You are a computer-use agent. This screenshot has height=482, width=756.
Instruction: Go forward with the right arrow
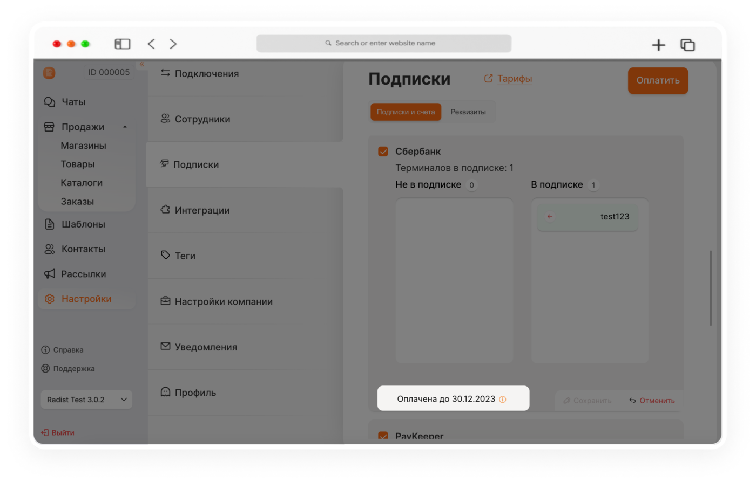point(173,44)
